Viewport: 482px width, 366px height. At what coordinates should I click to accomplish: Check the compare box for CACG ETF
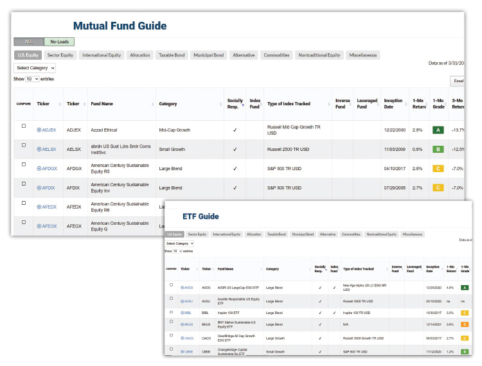171,335
